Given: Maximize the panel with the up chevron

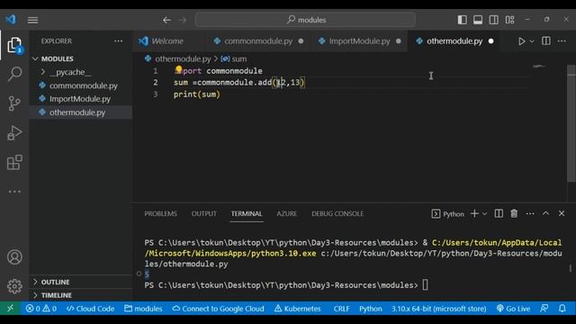Looking at the screenshot, I should pyautogui.click(x=546, y=213).
